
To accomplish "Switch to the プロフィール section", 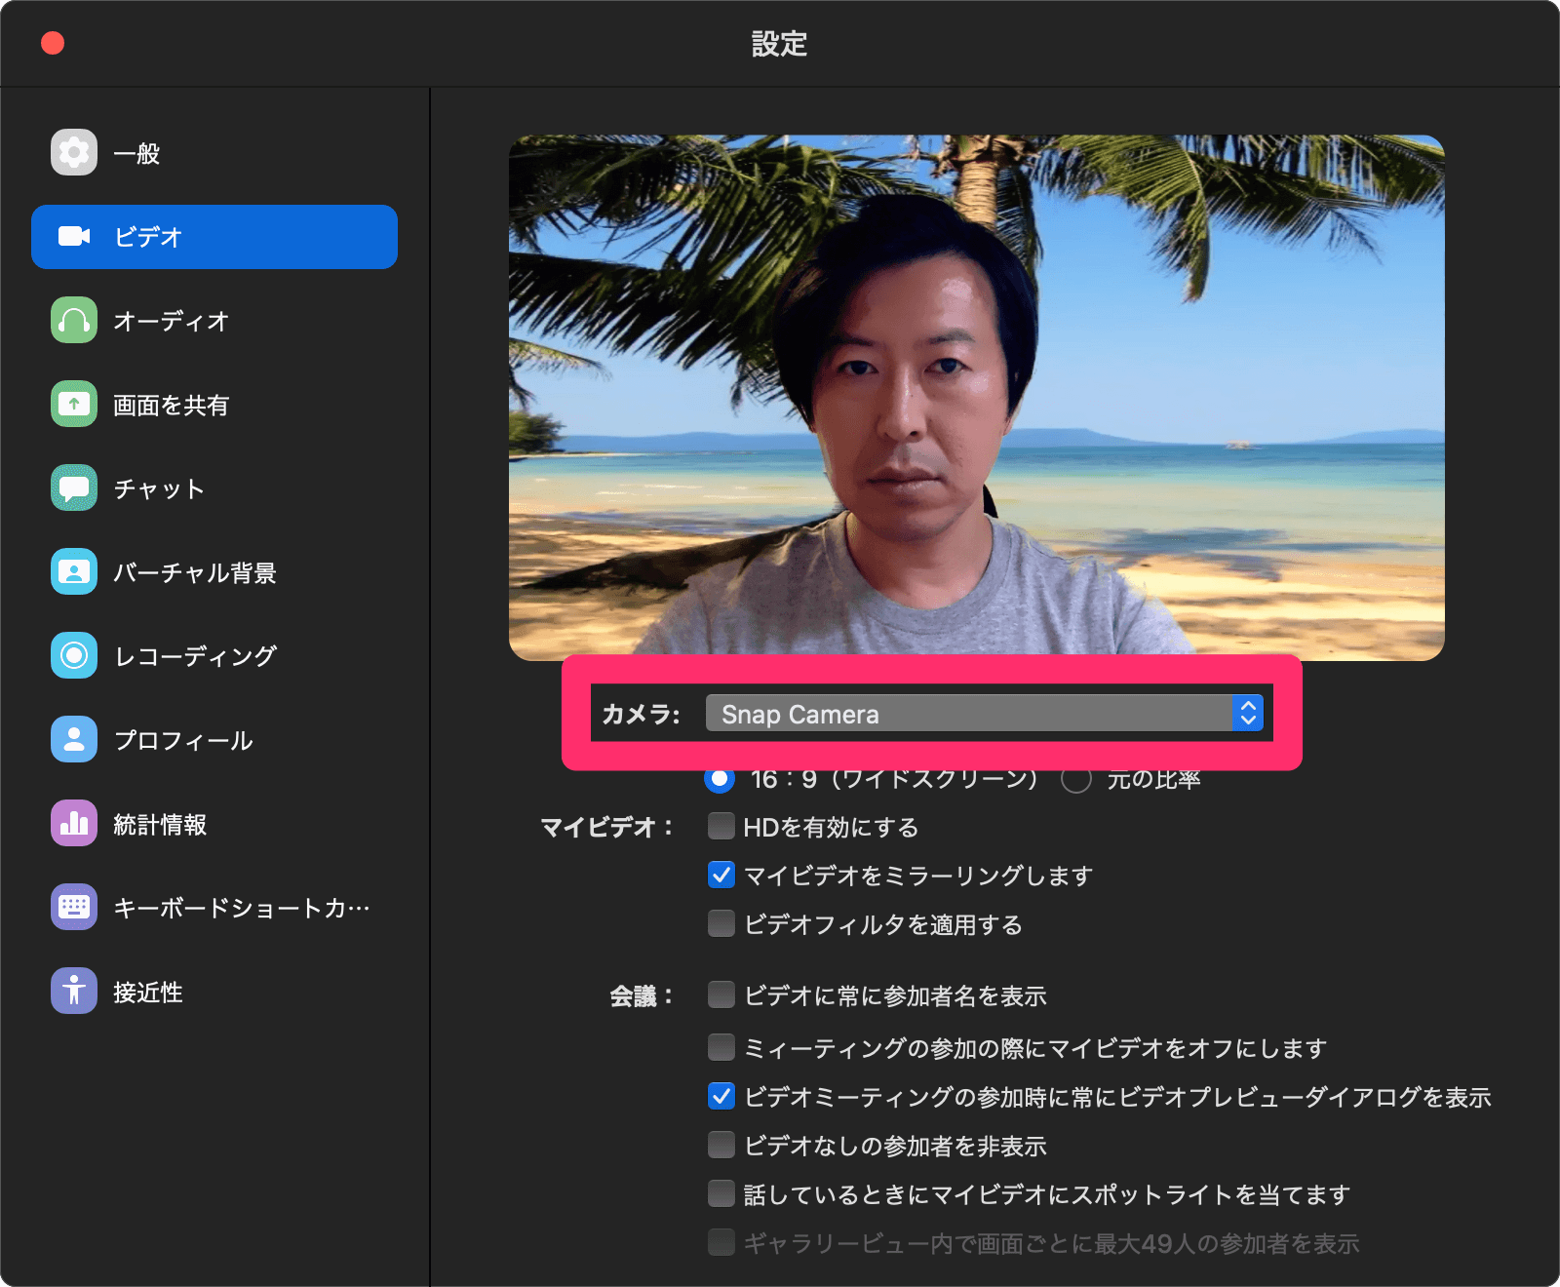I will coord(73,739).
